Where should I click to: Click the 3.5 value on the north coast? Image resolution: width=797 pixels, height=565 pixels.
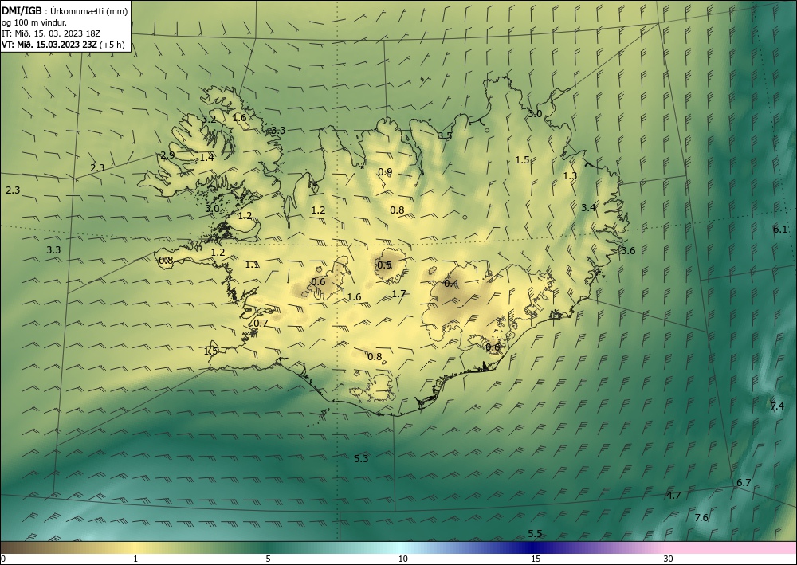coord(445,135)
